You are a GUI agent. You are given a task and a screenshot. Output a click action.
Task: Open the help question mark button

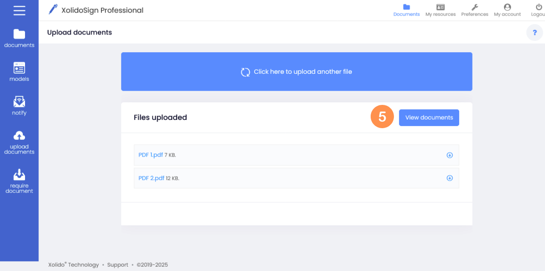(x=535, y=32)
